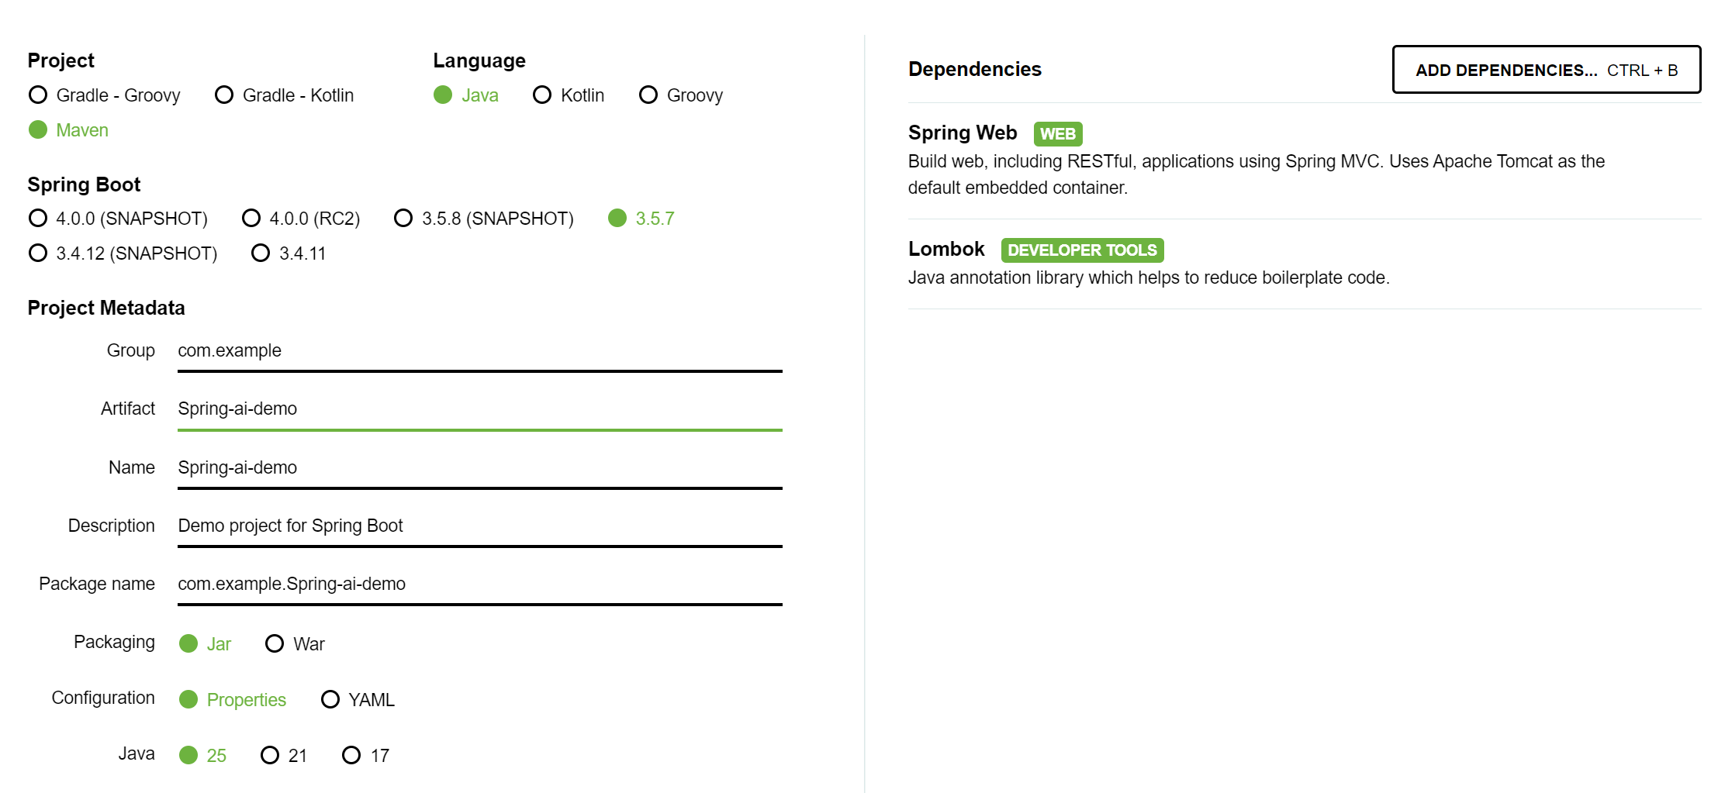Choose Java version 21
This screenshot has width=1718, height=793.
(270, 756)
